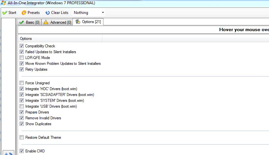Toggle Remove Invalid Drivers checkbox

(x=21, y=118)
